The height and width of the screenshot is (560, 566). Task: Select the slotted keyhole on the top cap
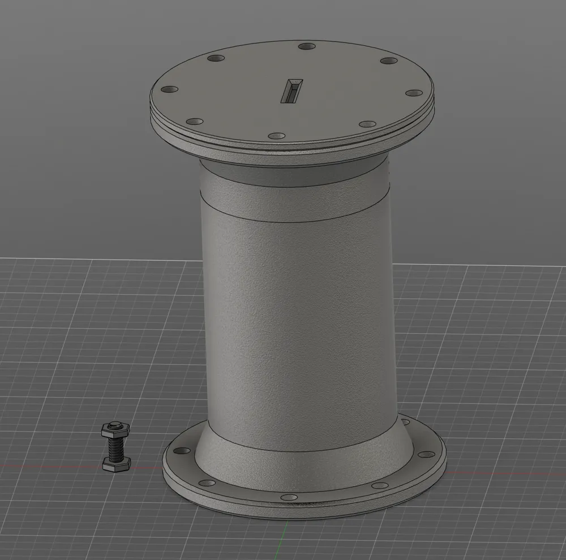click(291, 91)
